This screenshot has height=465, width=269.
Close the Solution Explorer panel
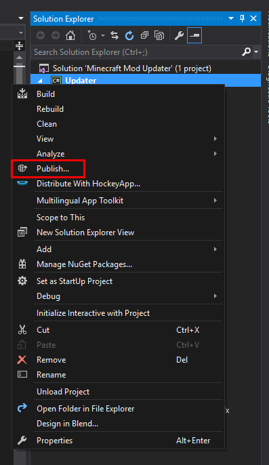coord(253,19)
